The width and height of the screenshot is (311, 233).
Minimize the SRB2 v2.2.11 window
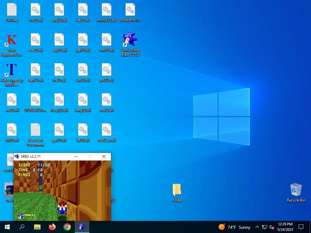[x=76, y=157]
